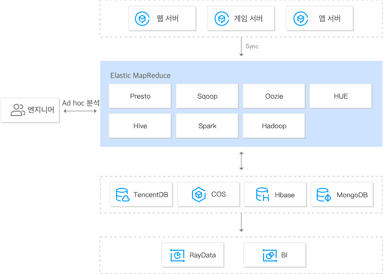Click the 엔지니어 label text
This screenshot has height=274, width=383.
[41, 110]
